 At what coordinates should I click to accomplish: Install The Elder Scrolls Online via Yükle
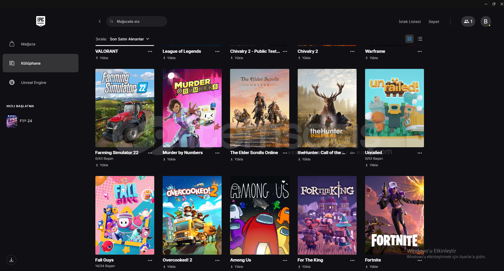237,159
